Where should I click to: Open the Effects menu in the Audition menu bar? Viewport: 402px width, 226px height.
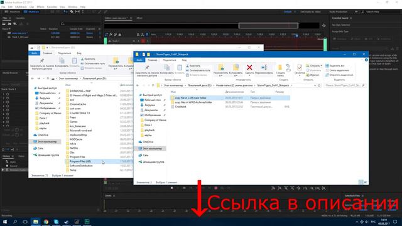(x=40, y=7)
